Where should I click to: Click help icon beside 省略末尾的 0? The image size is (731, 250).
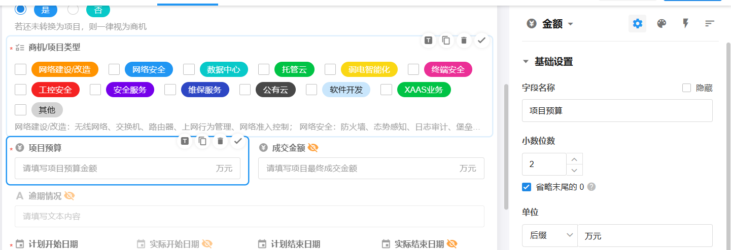click(591, 187)
